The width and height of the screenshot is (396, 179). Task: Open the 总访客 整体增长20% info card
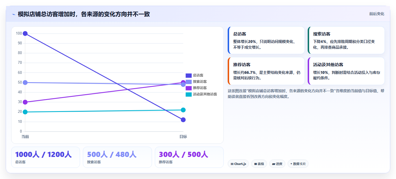pyautogui.click(x=266, y=40)
